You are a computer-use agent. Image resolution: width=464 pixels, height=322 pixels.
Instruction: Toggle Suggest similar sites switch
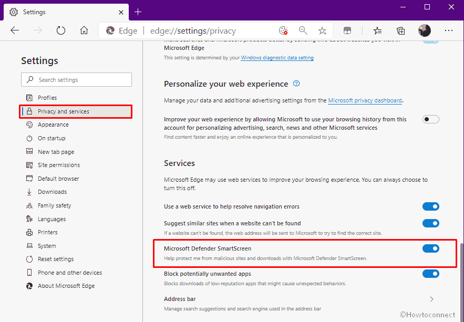(x=430, y=223)
